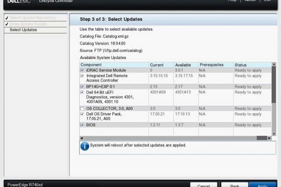Screen dimensions: 281x187
Task: Click the vertical scrollbar thumb in updates table
Action: click(x=274, y=84)
